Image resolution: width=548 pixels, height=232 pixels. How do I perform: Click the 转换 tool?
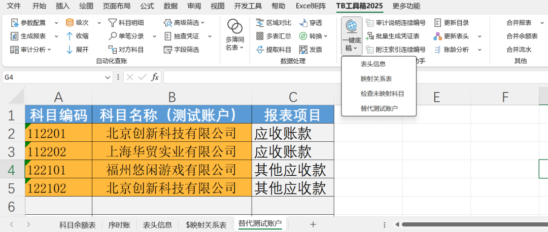coord(313,36)
